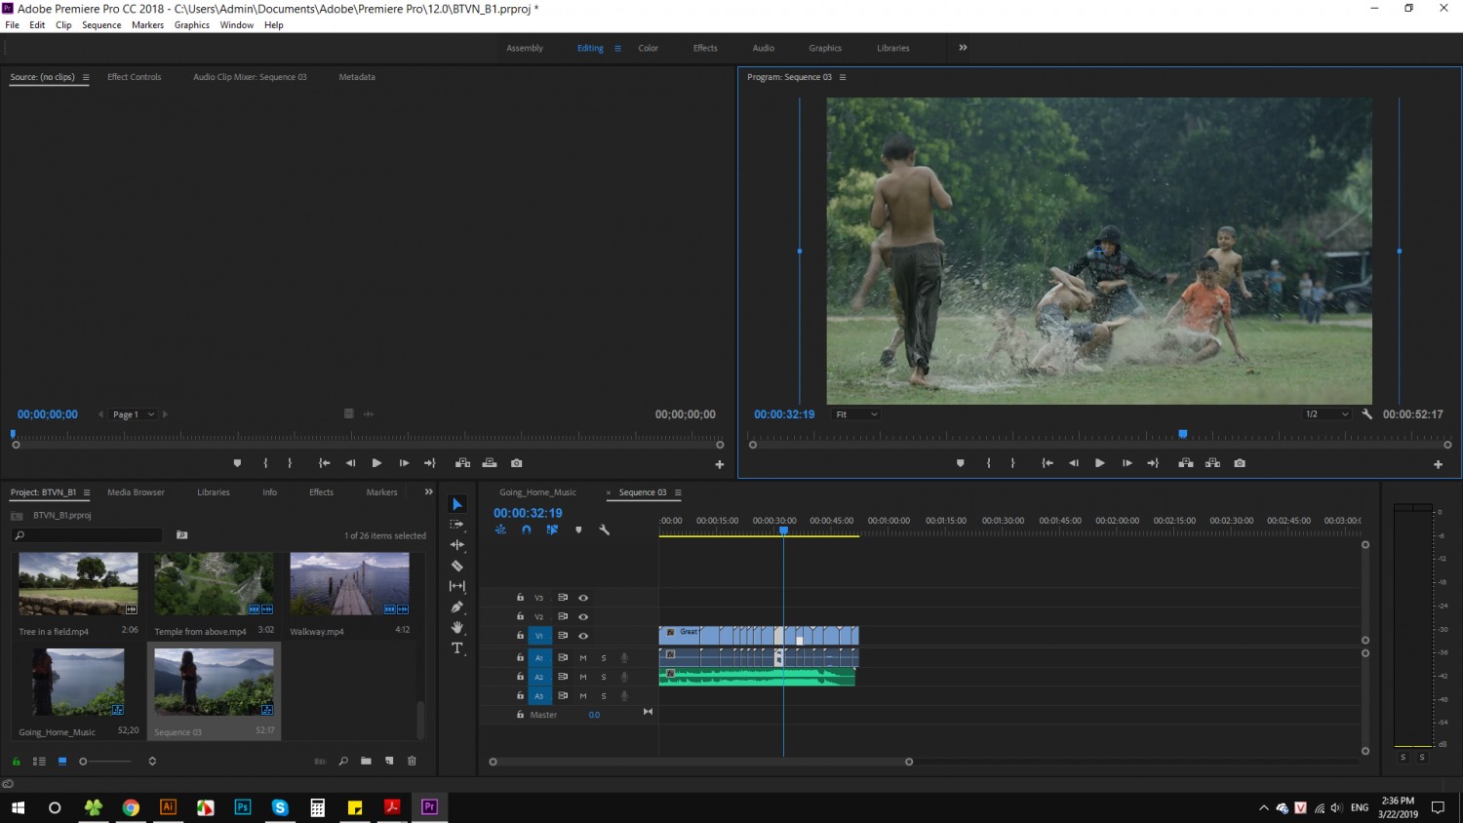Click the Project panel search field
The height and width of the screenshot is (823, 1463).
88,535
